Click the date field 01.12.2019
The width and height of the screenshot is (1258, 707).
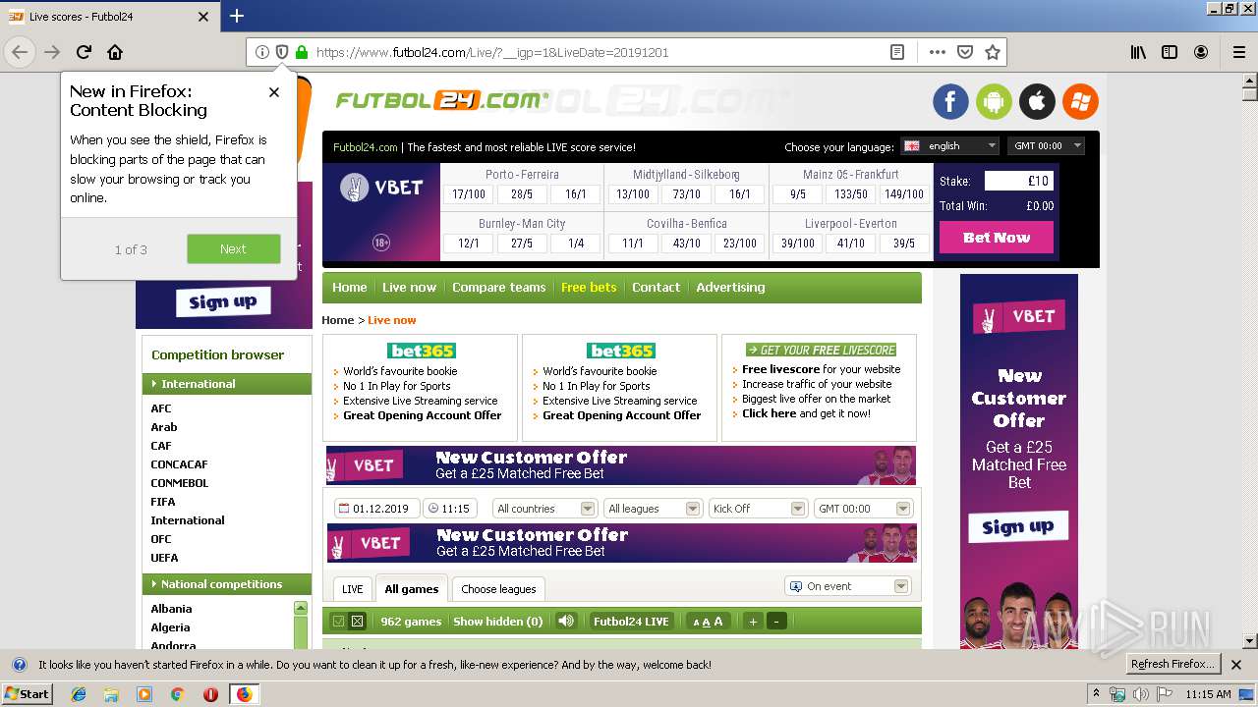(x=376, y=509)
